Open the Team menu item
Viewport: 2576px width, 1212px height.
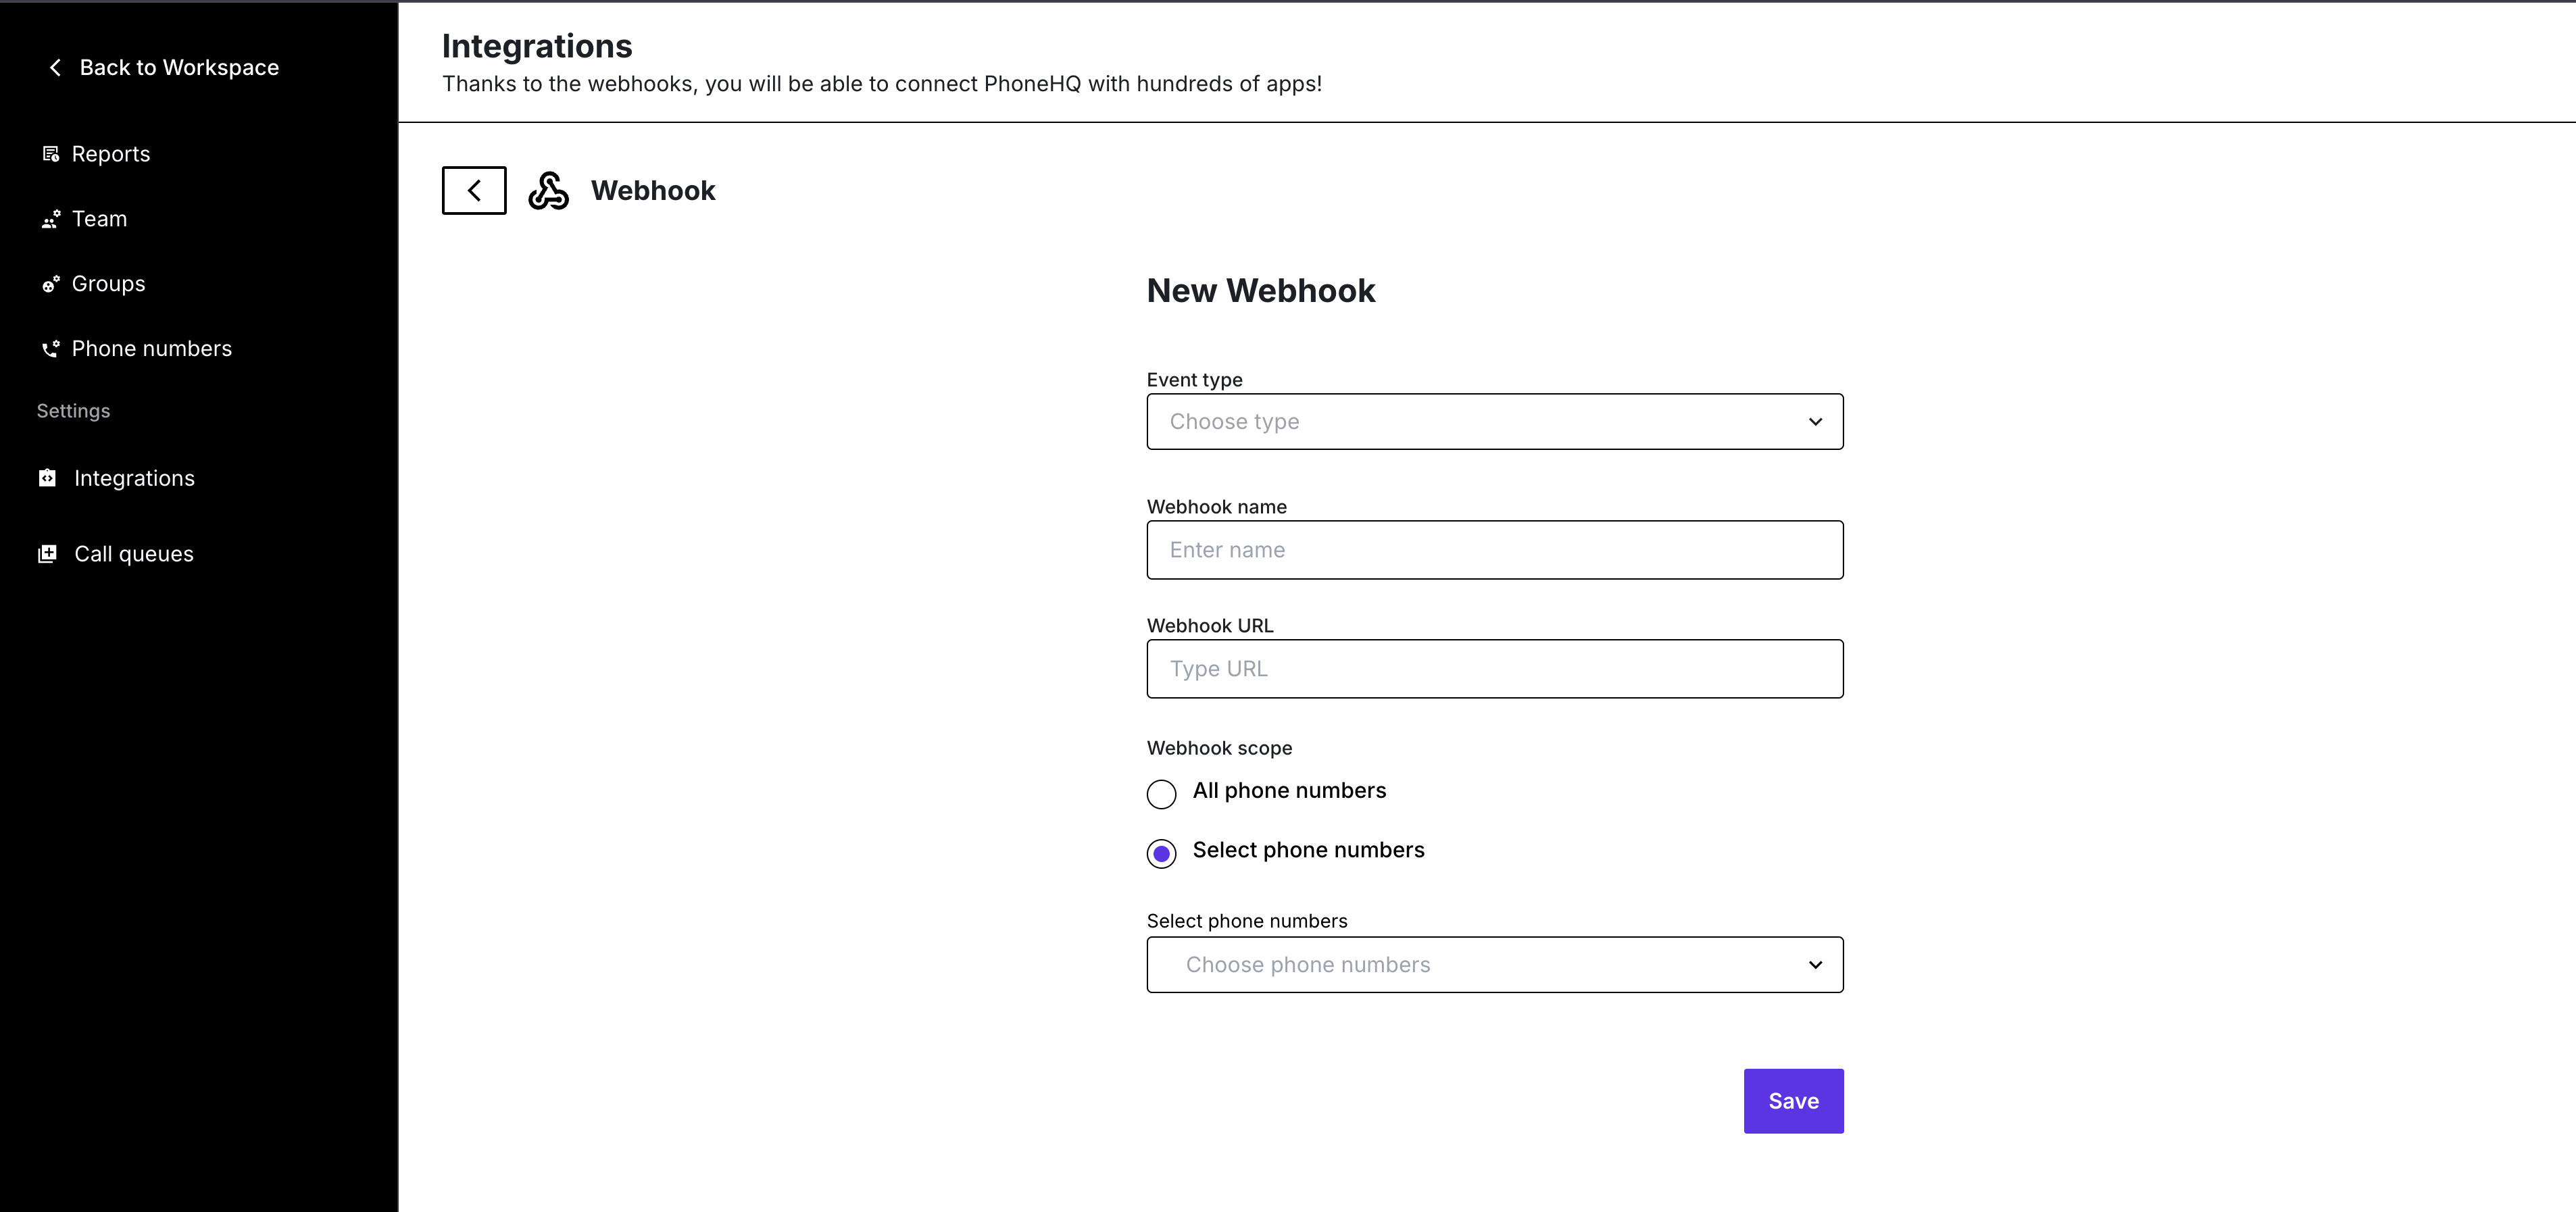coord(99,219)
